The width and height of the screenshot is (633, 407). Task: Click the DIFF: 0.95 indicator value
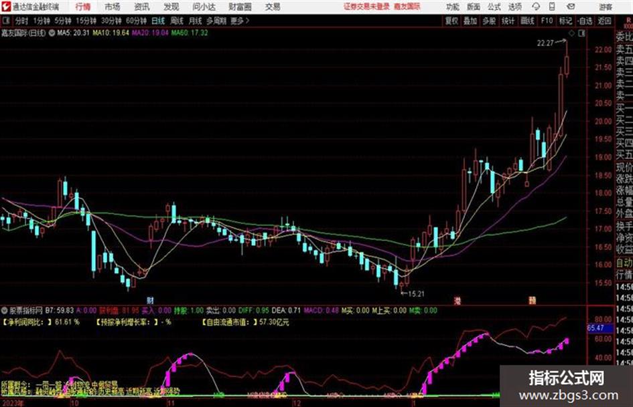(x=253, y=310)
